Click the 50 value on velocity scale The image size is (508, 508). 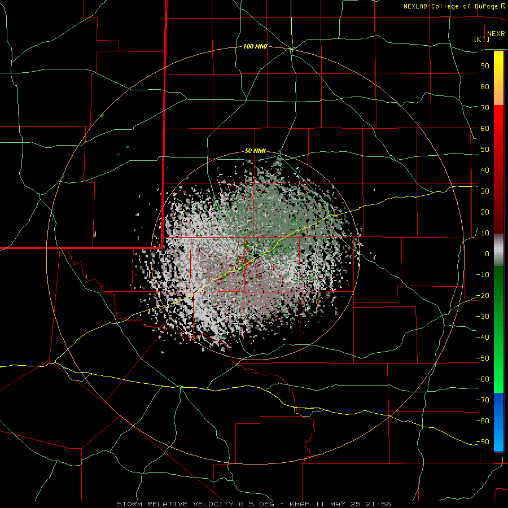point(485,150)
